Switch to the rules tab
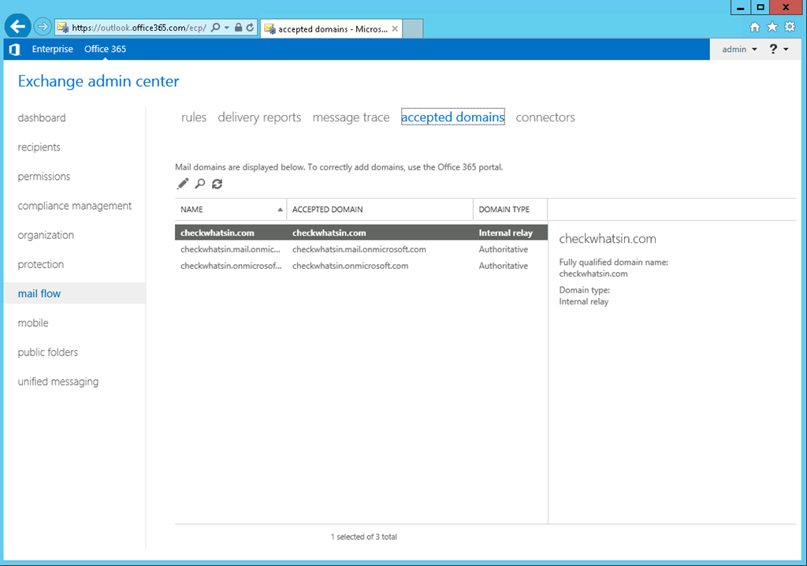The image size is (807, 566). (194, 117)
